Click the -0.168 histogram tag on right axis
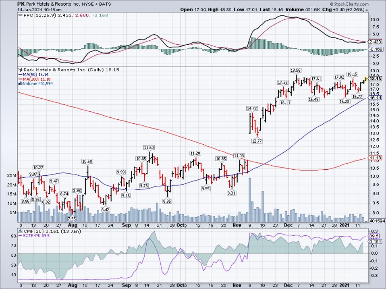 coord(376,49)
